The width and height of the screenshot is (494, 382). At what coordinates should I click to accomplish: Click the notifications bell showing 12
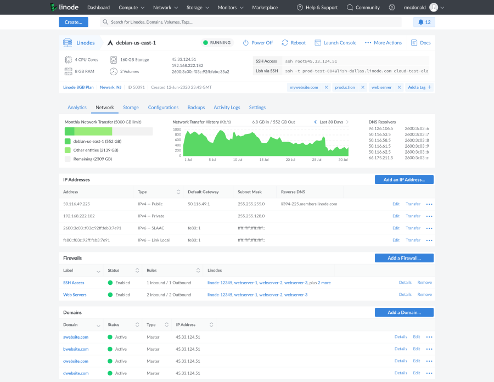[x=424, y=22]
